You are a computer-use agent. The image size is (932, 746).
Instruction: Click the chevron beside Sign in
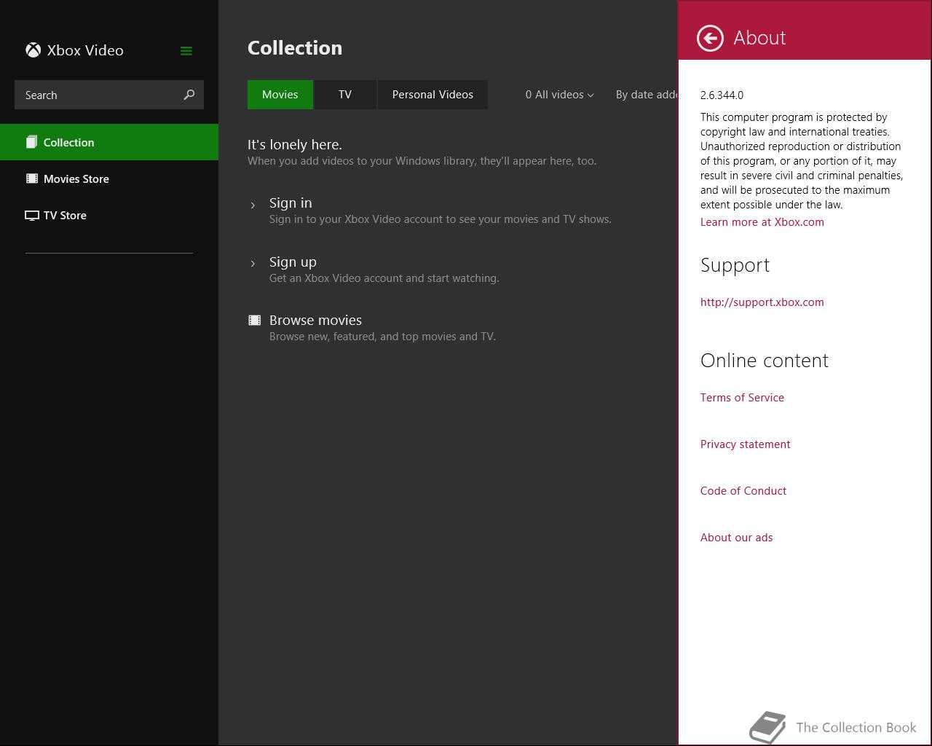tap(253, 205)
